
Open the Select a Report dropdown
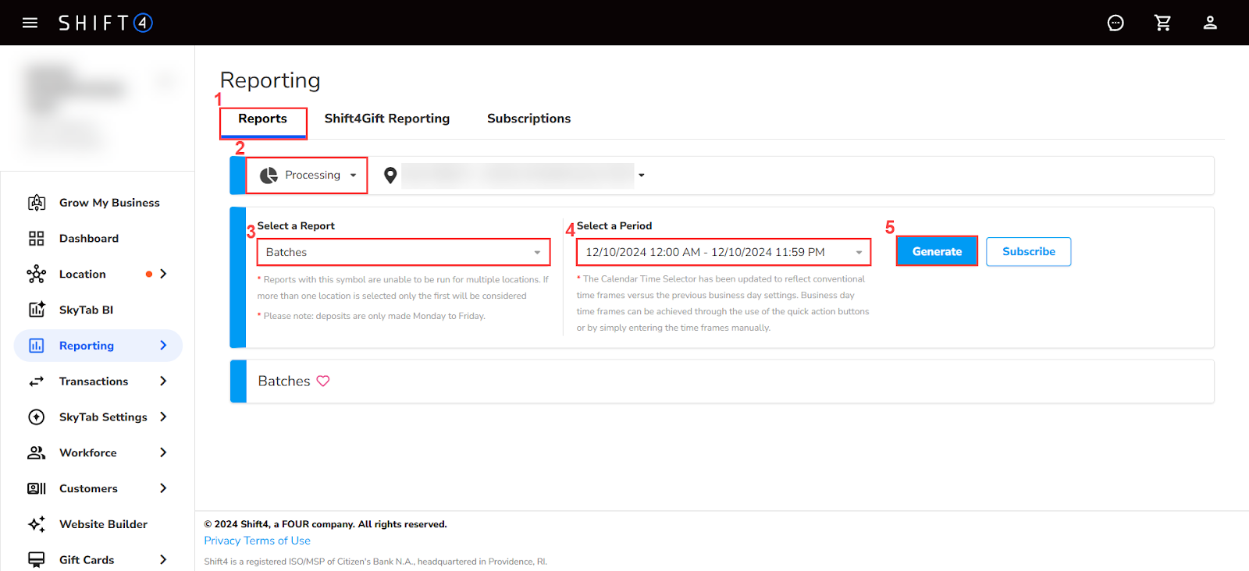(404, 252)
